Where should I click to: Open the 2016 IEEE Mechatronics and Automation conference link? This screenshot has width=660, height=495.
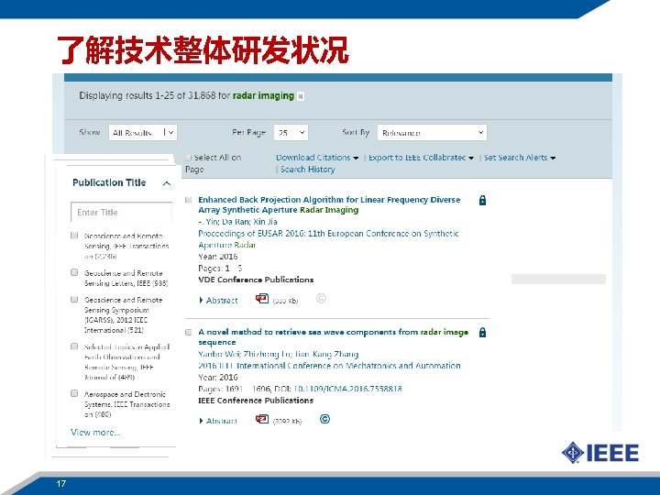[329, 366]
